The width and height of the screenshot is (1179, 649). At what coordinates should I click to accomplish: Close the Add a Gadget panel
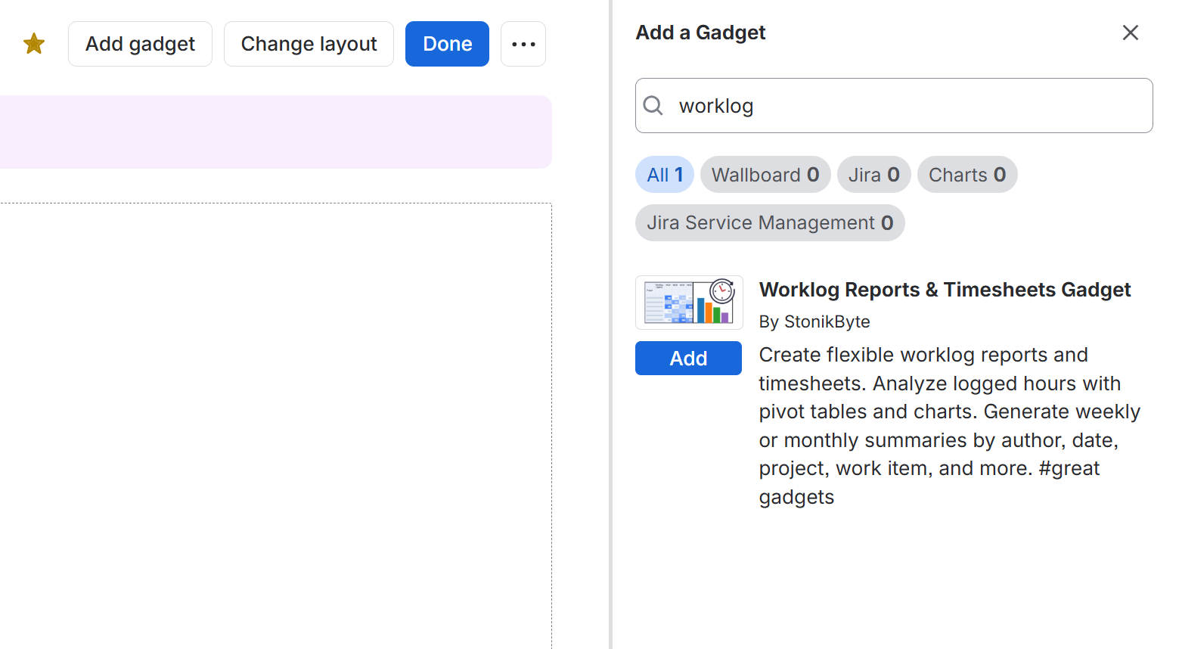(x=1130, y=33)
